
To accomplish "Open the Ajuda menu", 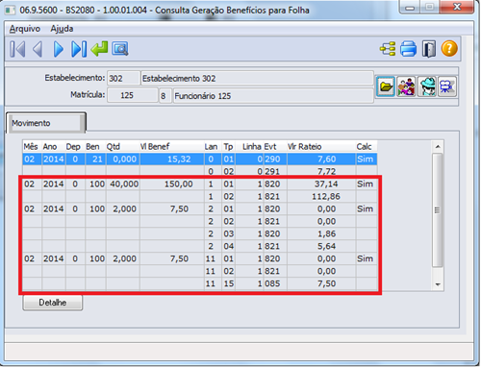I will click(x=62, y=29).
